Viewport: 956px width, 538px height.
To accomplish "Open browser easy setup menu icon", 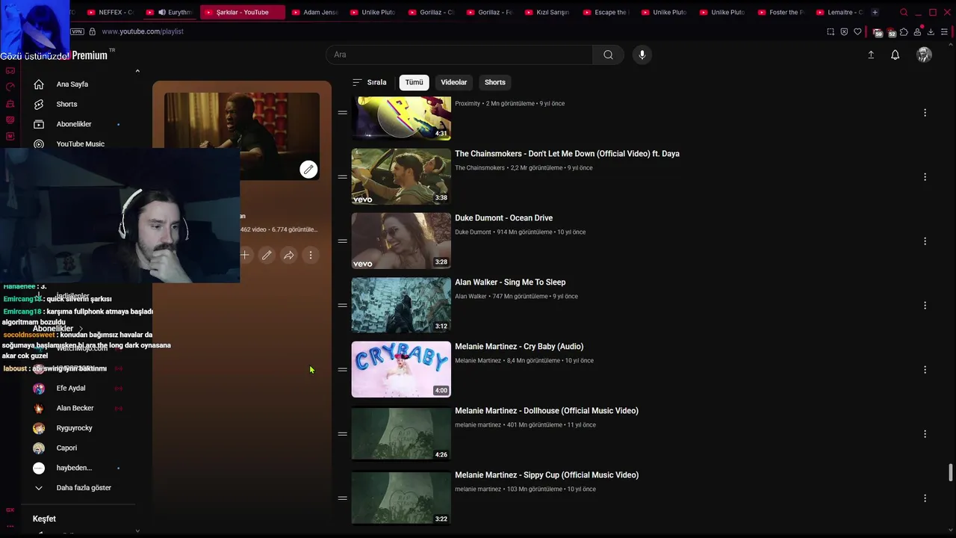I will click(945, 32).
